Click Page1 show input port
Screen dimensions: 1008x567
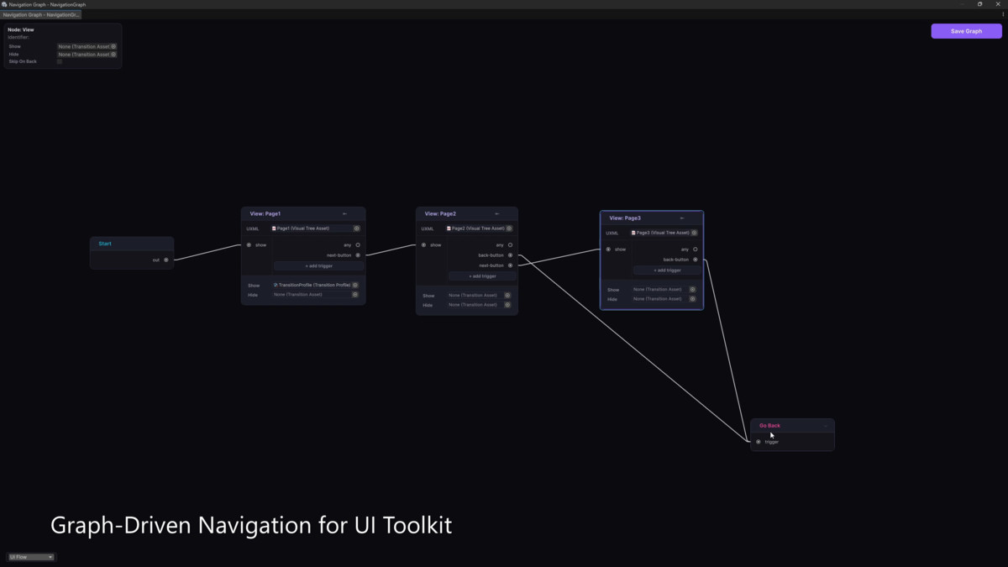click(x=249, y=245)
